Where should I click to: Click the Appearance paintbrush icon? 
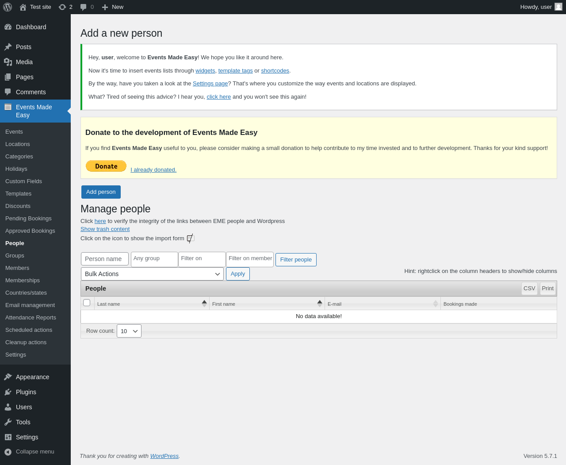[x=8, y=377]
